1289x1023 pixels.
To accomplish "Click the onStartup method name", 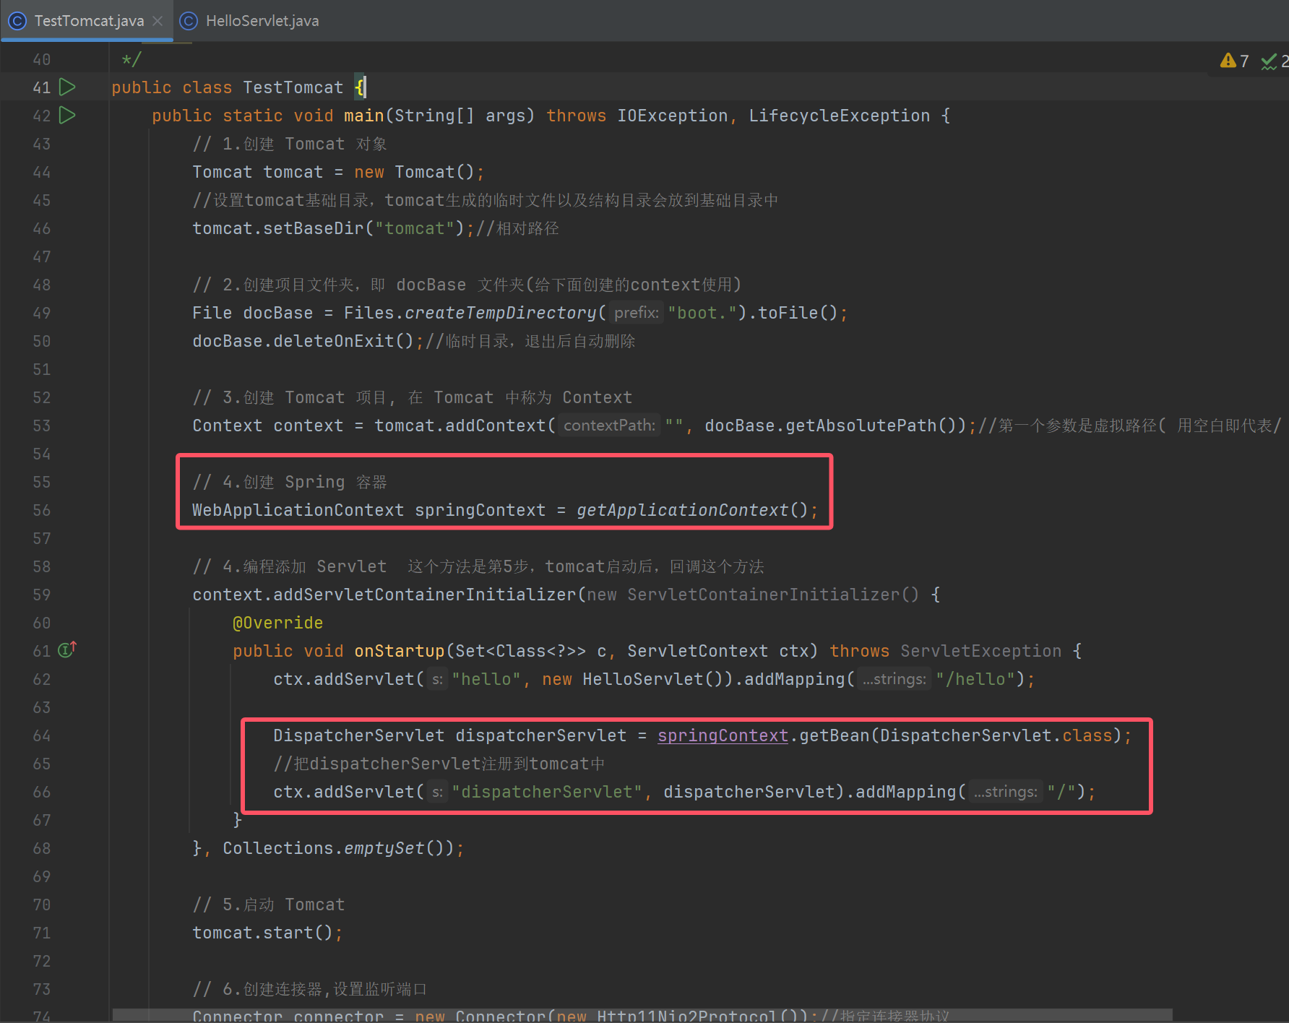I will (x=399, y=651).
